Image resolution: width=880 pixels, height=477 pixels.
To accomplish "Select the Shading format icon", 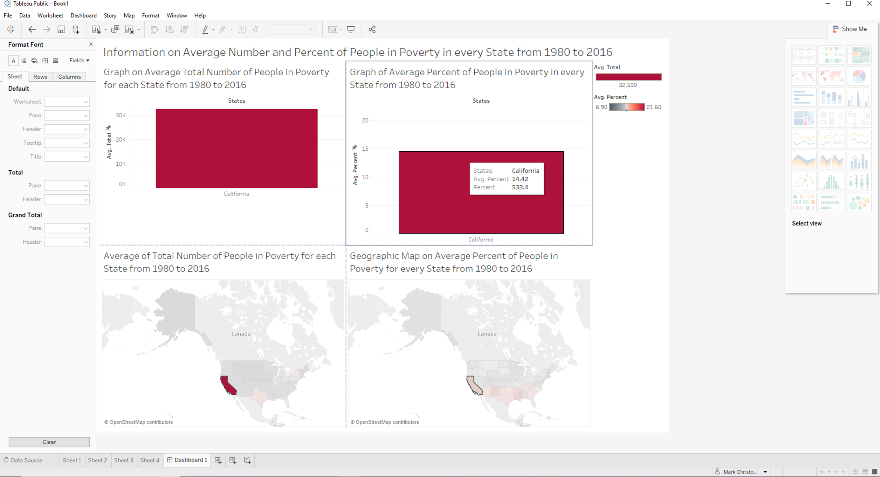I will pos(34,61).
